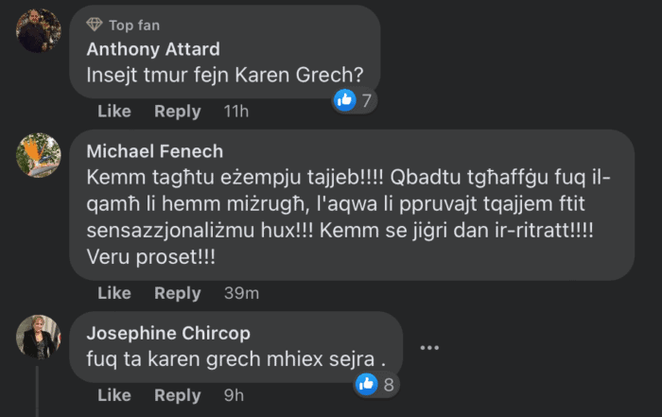Open Josephine Chircop's profile picture
This screenshot has height=417, width=662.
pos(39,336)
